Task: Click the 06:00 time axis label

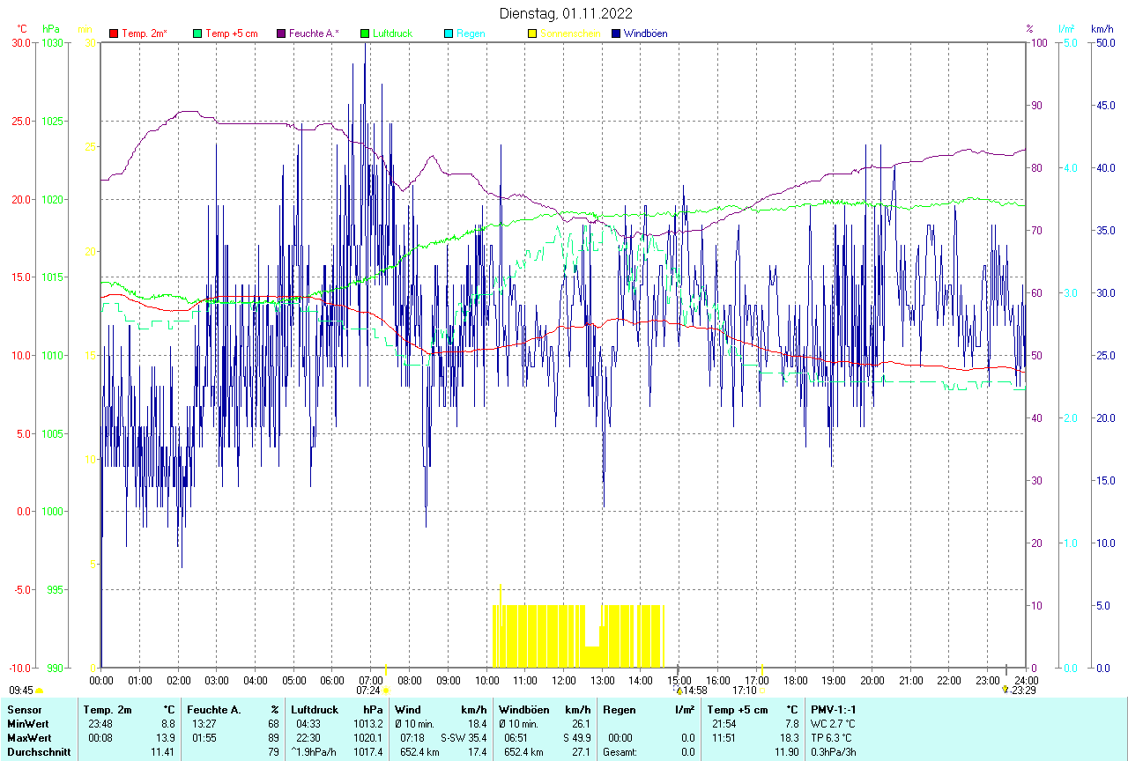Action: pyautogui.click(x=332, y=680)
